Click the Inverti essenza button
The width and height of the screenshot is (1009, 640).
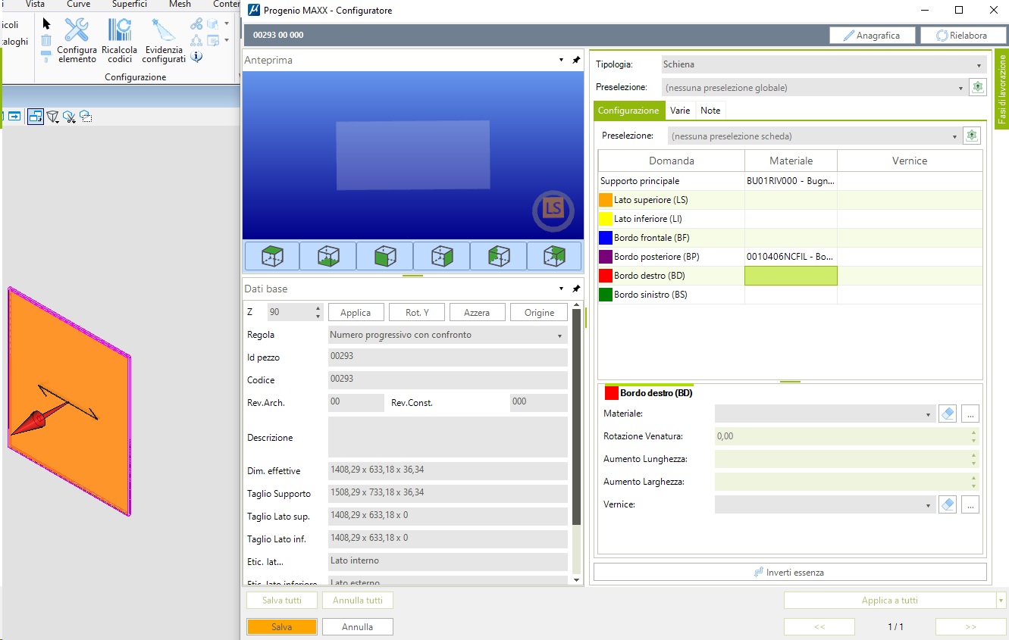tap(790, 573)
